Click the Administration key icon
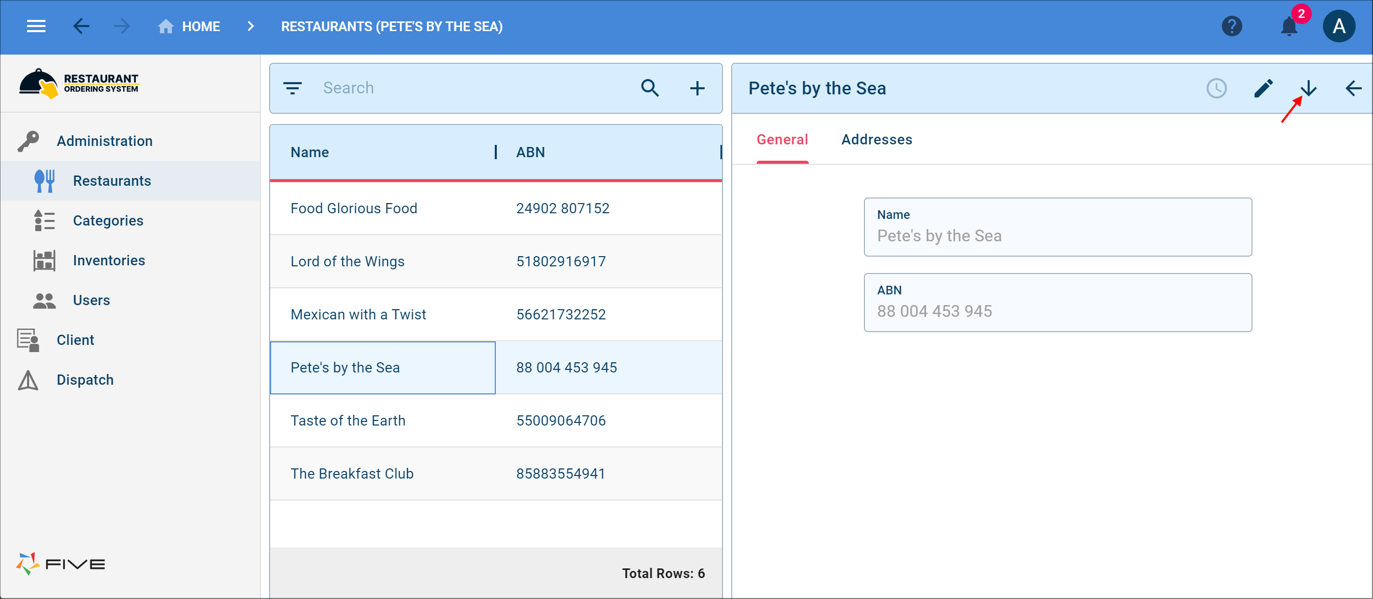Screen dimensions: 1373x599 coord(28,141)
